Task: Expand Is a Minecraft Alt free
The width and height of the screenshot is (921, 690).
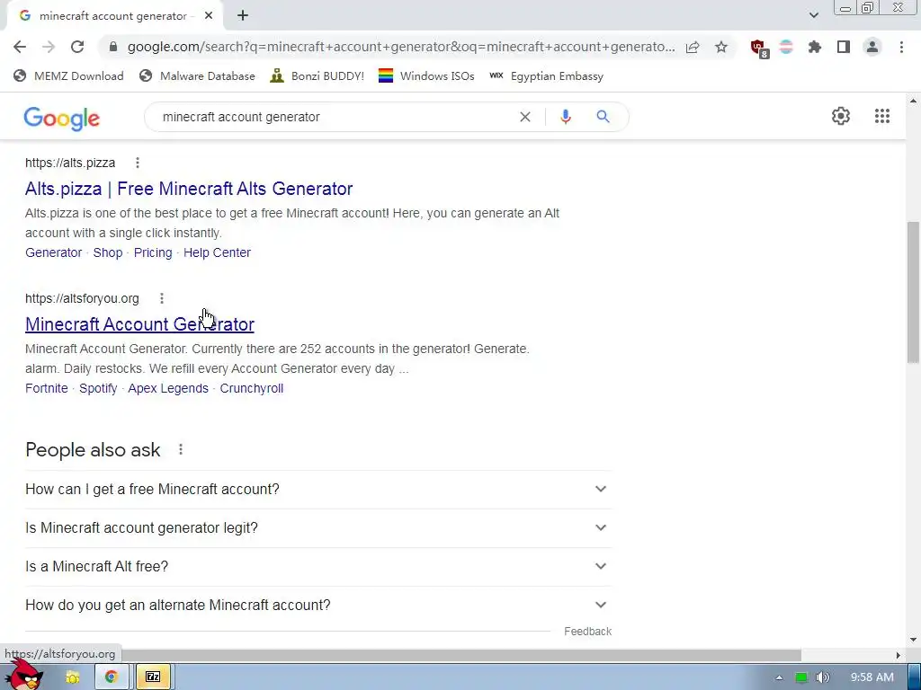Action: (x=318, y=566)
